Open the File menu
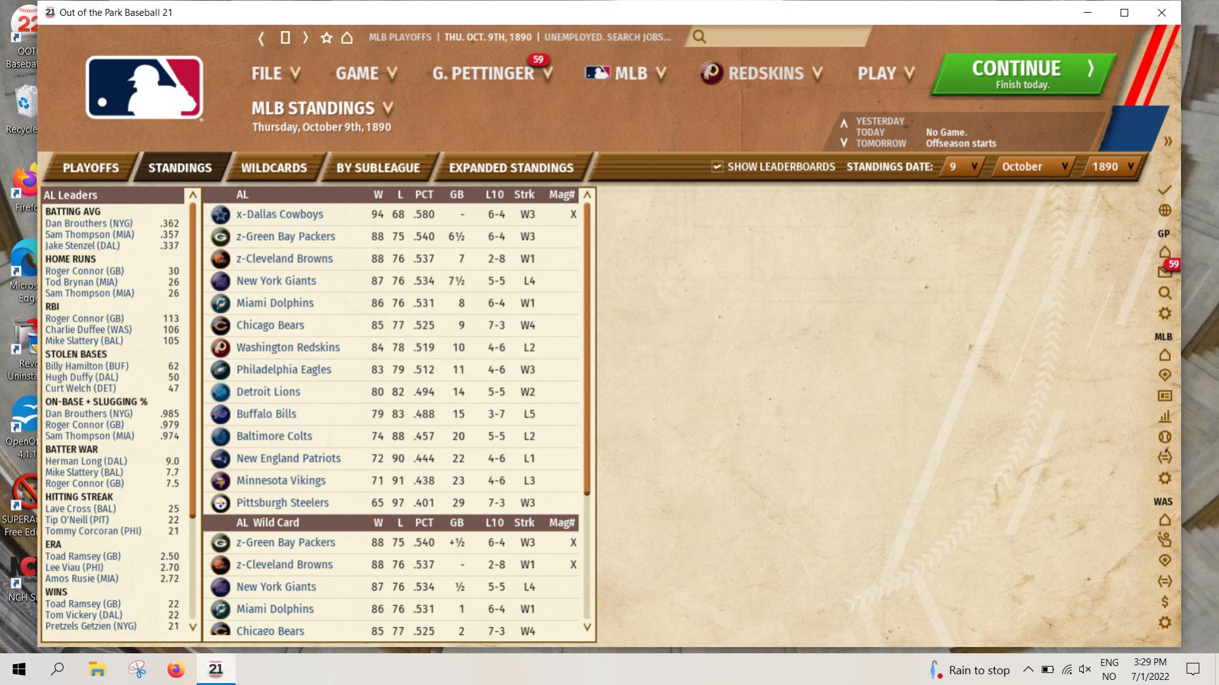 click(276, 74)
